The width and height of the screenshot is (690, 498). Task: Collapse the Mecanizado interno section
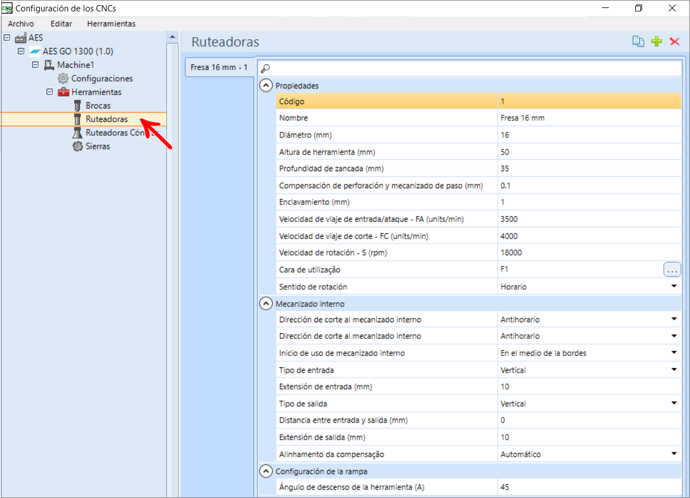[266, 303]
